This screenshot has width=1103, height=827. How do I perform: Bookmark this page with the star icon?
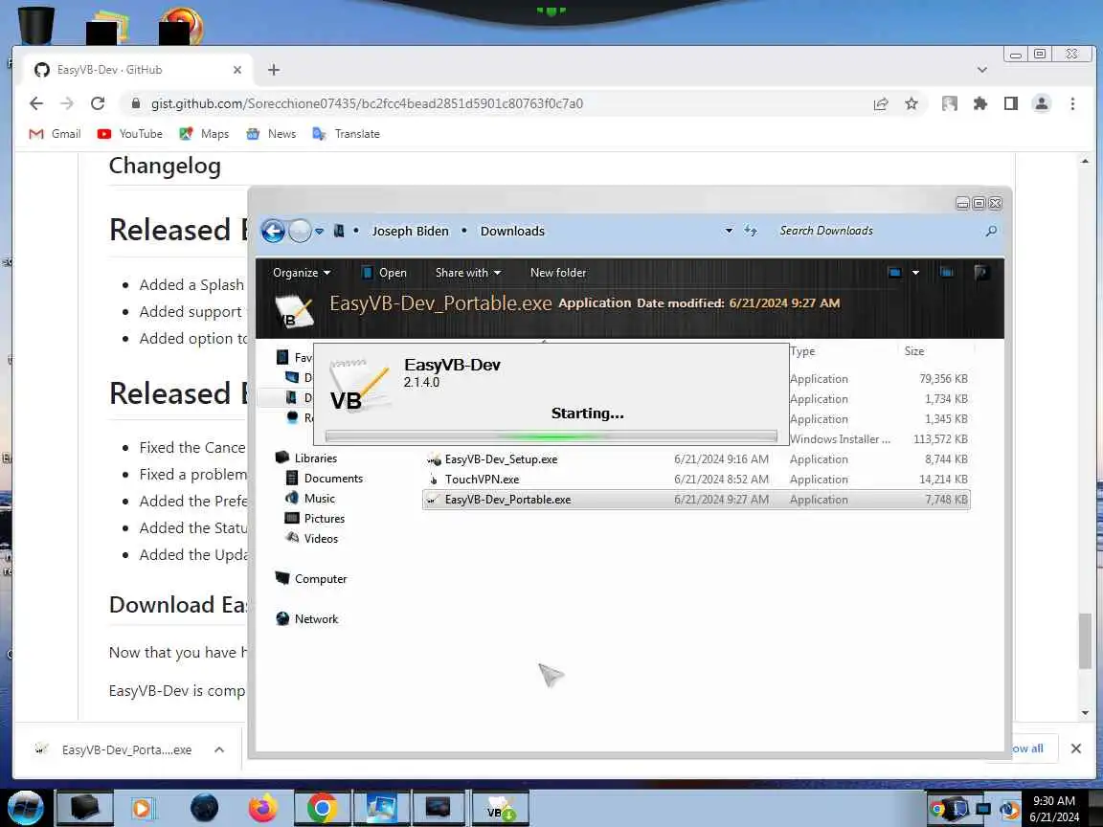point(912,103)
